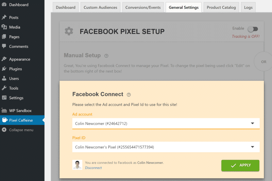Switch to the Custom Audiences tab
Viewport: 272px width, 181px height.
[x=100, y=7]
